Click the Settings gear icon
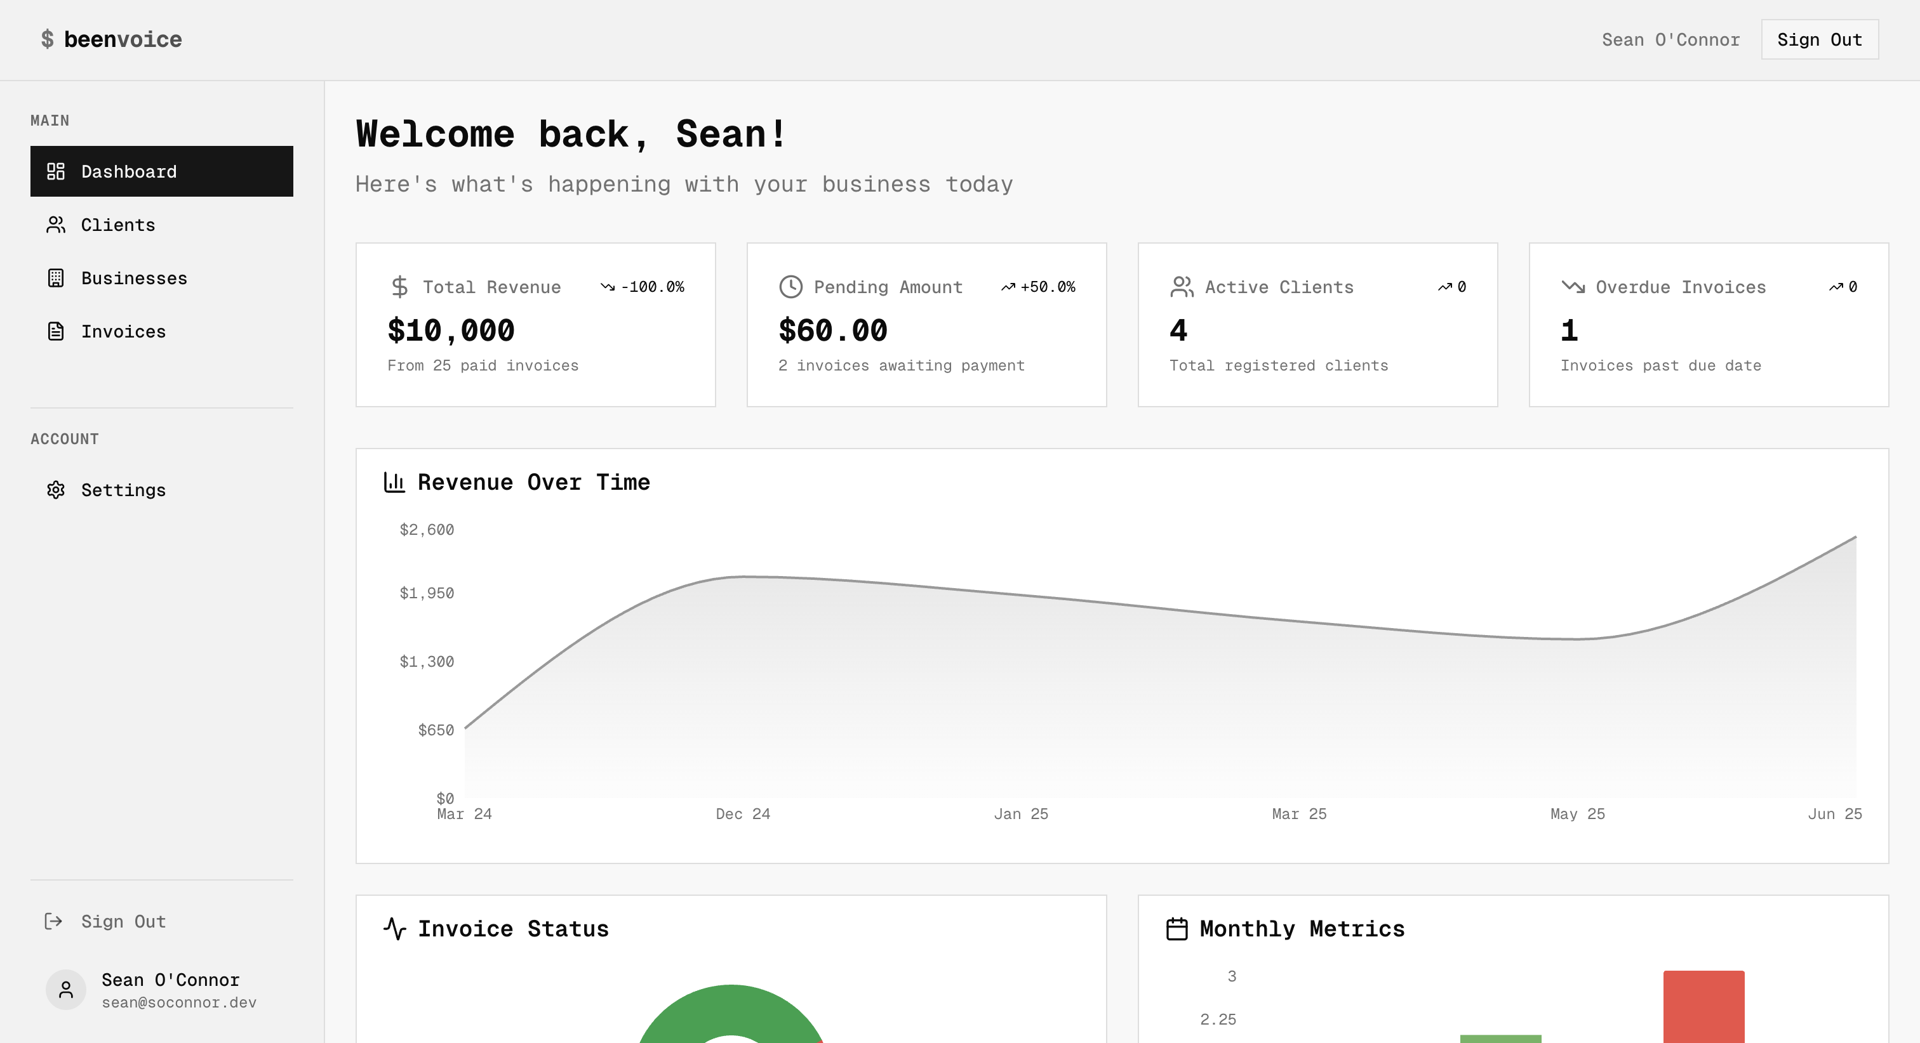The width and height of the screenshot is (1920, 1043). pos(56,490)
